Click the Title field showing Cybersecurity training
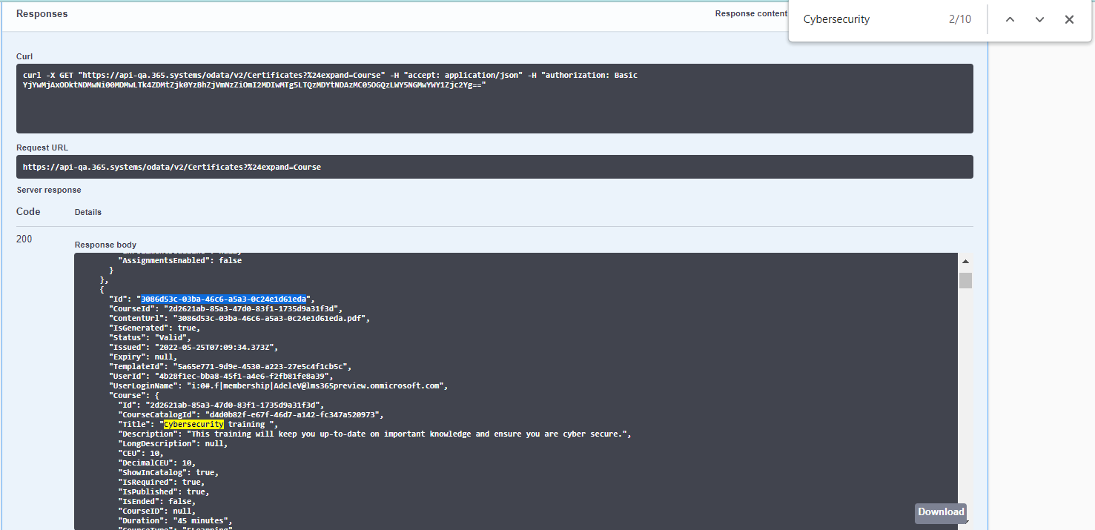 [x=215, y=424]
